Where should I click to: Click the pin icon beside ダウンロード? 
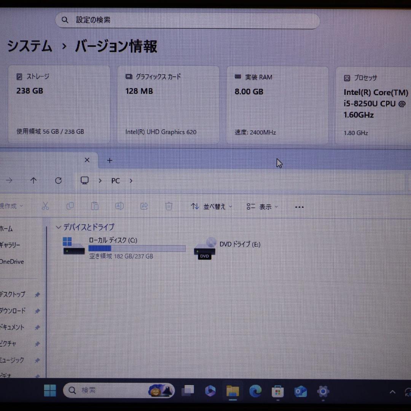point(37,311)
